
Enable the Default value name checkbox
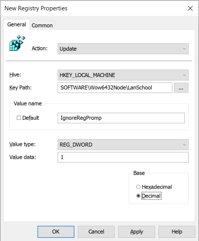click(x=19, y=118)
